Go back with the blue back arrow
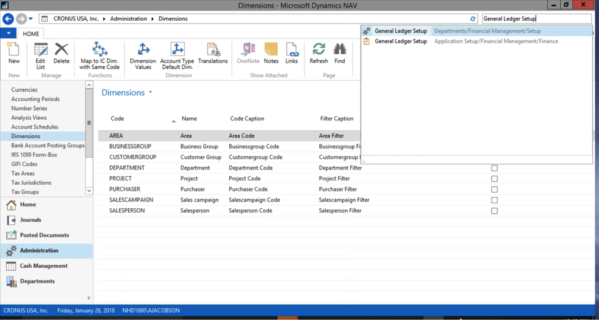The height and width of the screenshot is (320, 599). [9, 18]
